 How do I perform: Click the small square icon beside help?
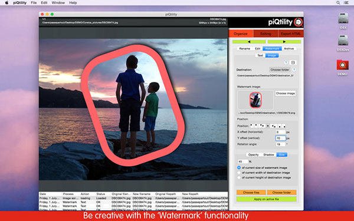pos(293,62)
